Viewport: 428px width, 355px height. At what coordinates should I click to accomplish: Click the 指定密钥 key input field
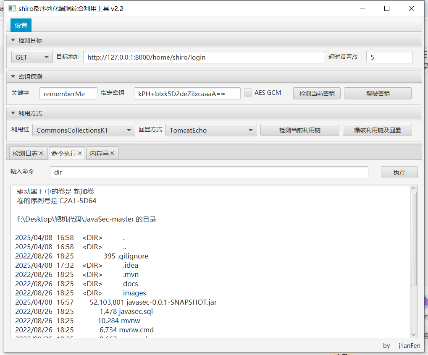pos(187,94)
